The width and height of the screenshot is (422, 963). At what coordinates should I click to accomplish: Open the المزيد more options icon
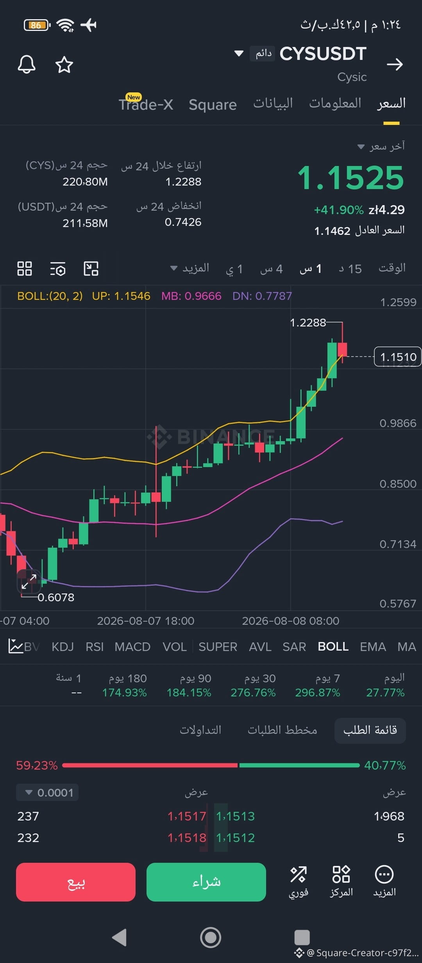[384, 881]
